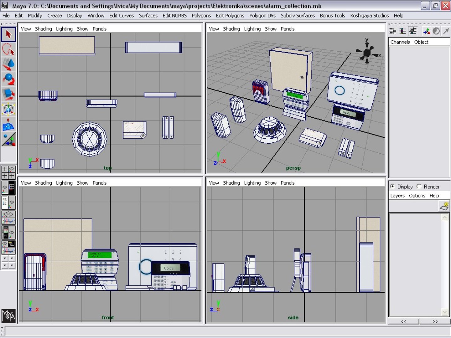The width and height of the screenshot is (451, 338).
Task: Open the Bonus Tools menu
Action: coord(332,16)
